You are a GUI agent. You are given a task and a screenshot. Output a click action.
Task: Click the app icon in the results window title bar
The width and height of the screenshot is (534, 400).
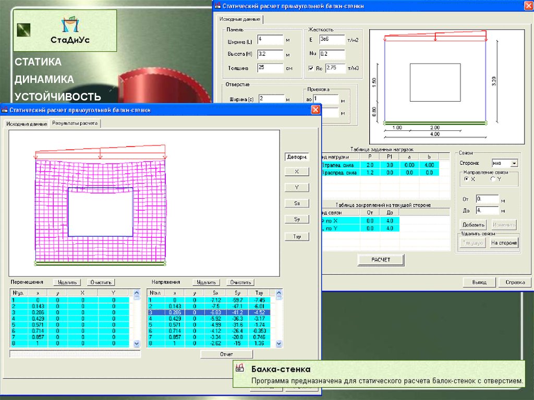pyautogui.click(x=5, y=110)
